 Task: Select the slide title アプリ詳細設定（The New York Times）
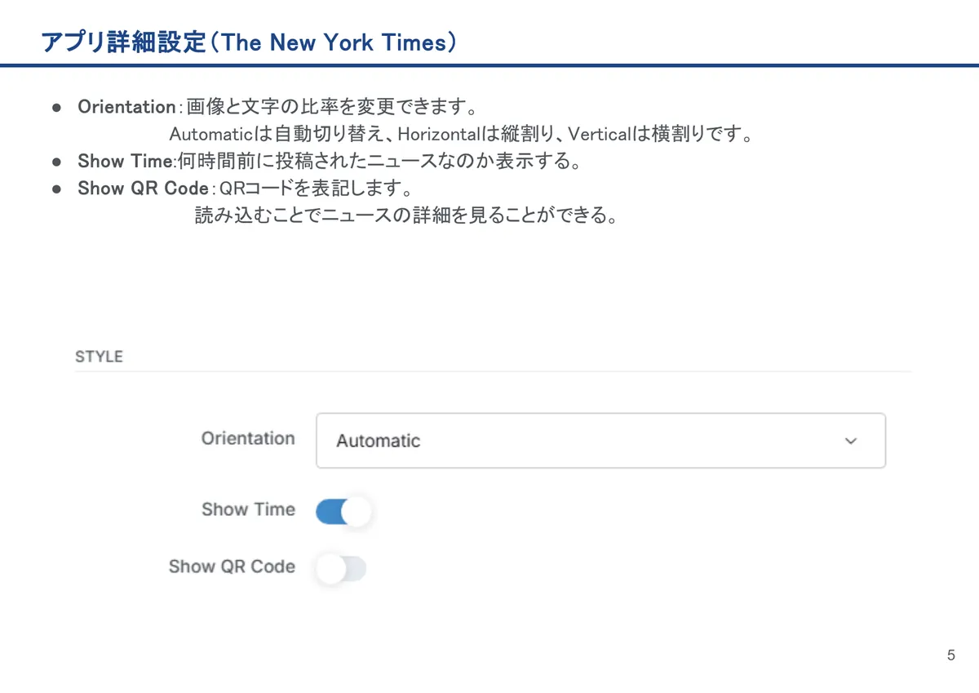pyautogui.click(x=248, y=42)
